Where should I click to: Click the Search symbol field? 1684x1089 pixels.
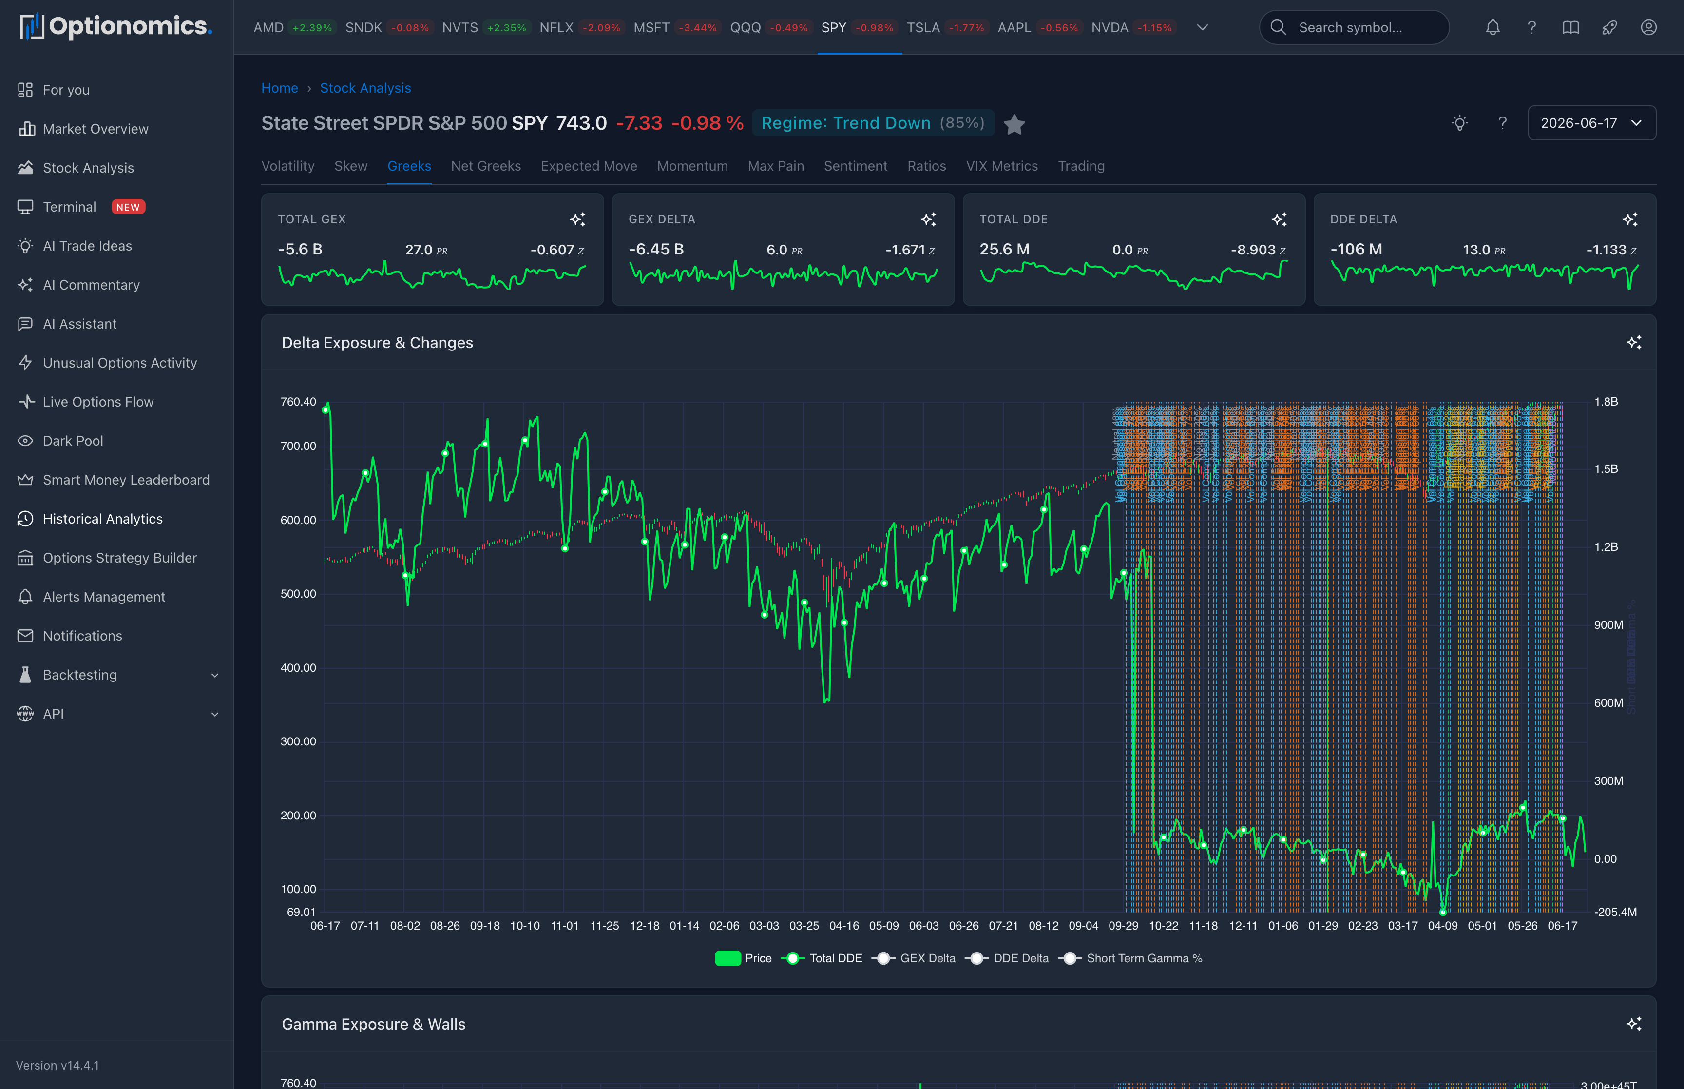click(1354, 28)
